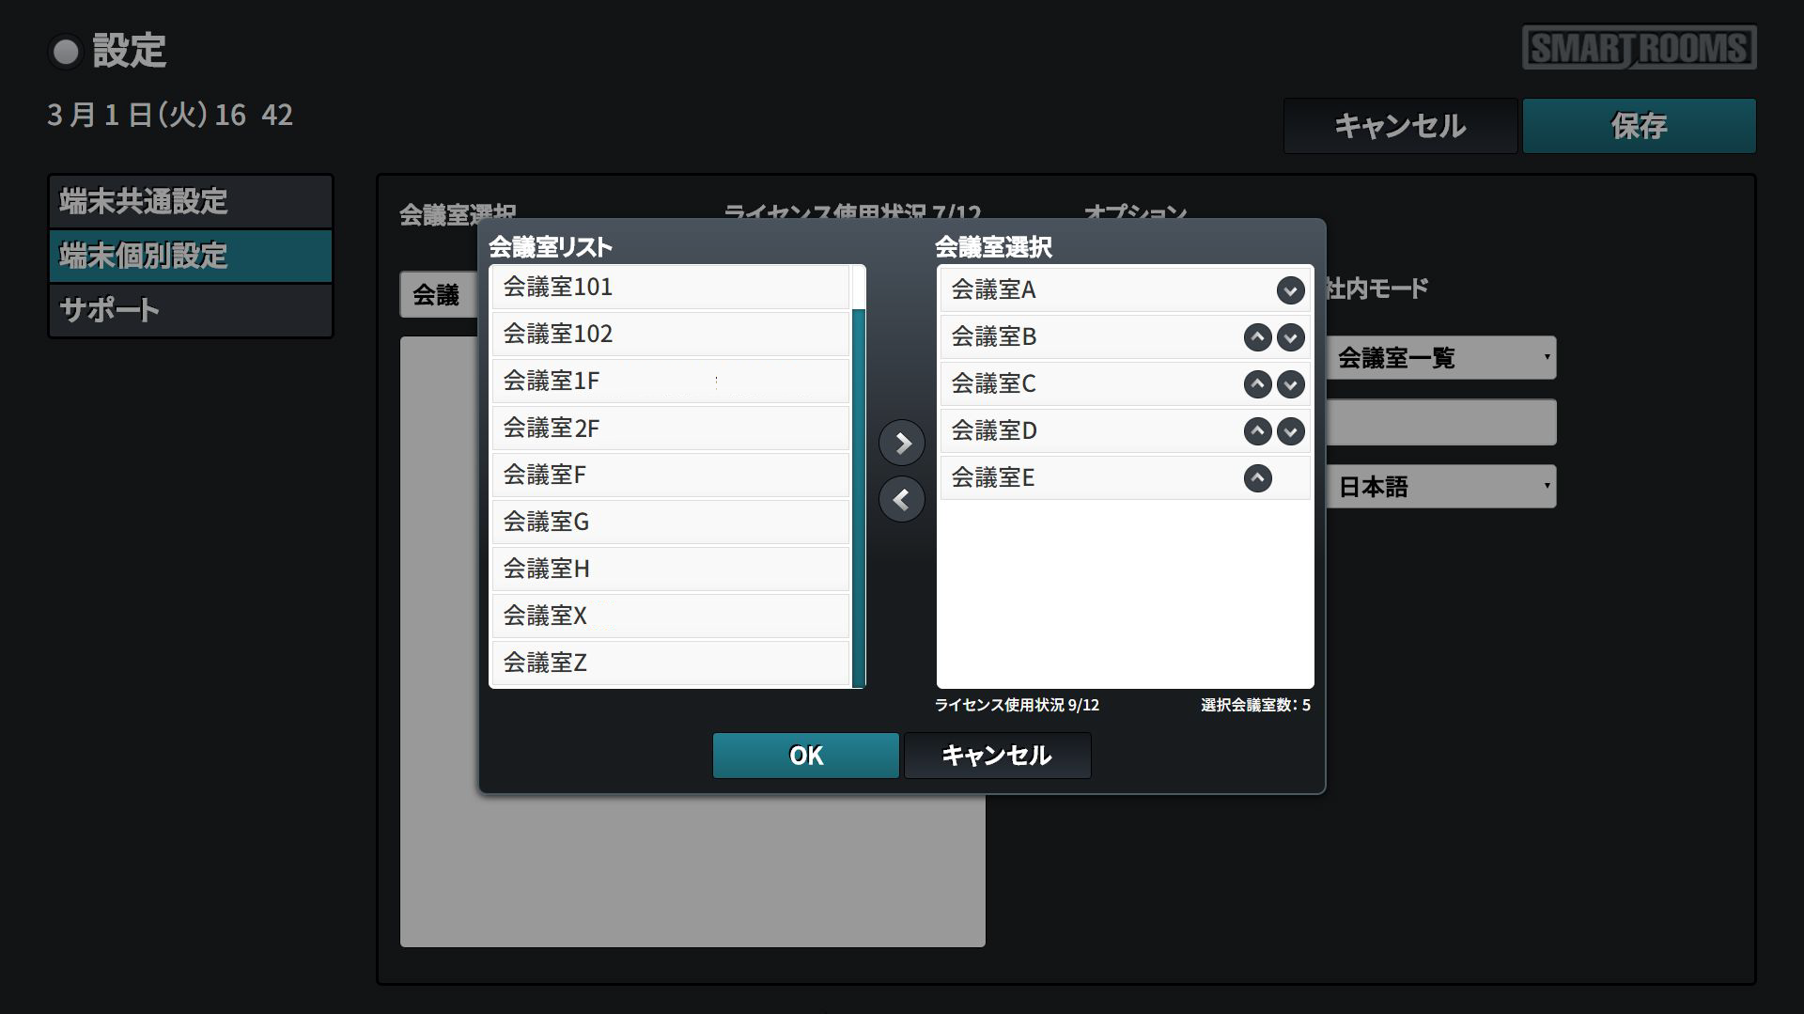Image resolution: width=1804 pixels, height=1014 pixels.
Task: Move 会議室D up in the list
Action: [1257, 431]
